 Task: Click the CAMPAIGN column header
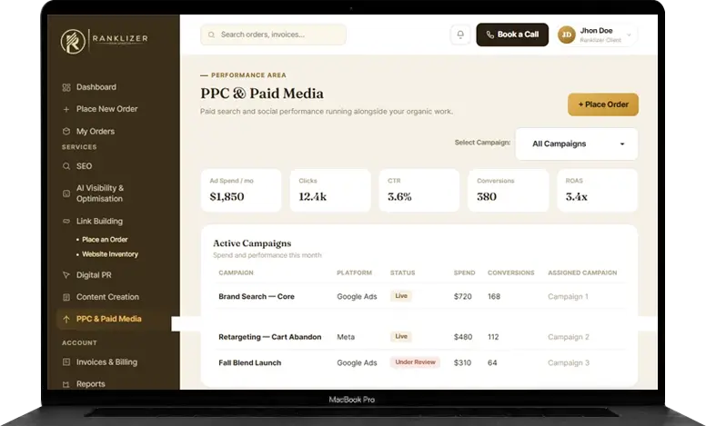(236, 272)
